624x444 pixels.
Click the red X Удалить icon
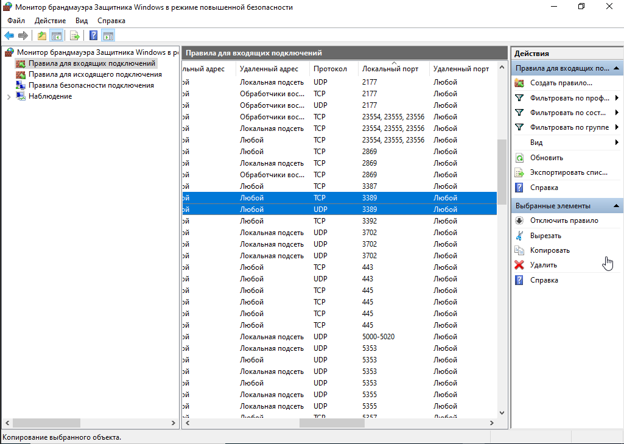pos(519,265)
